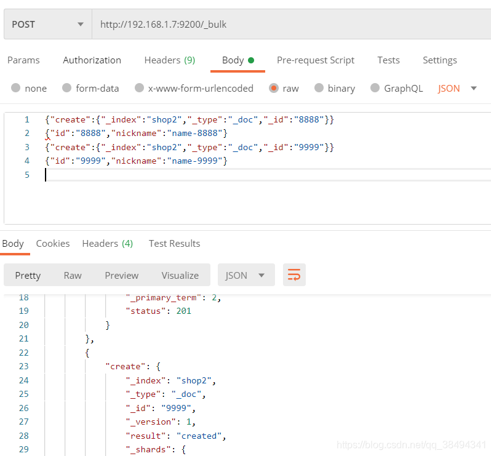Viewport: 491px width, 456px height.
Task: Open the response JSON format dropdown
Action: tap(245, 275)
